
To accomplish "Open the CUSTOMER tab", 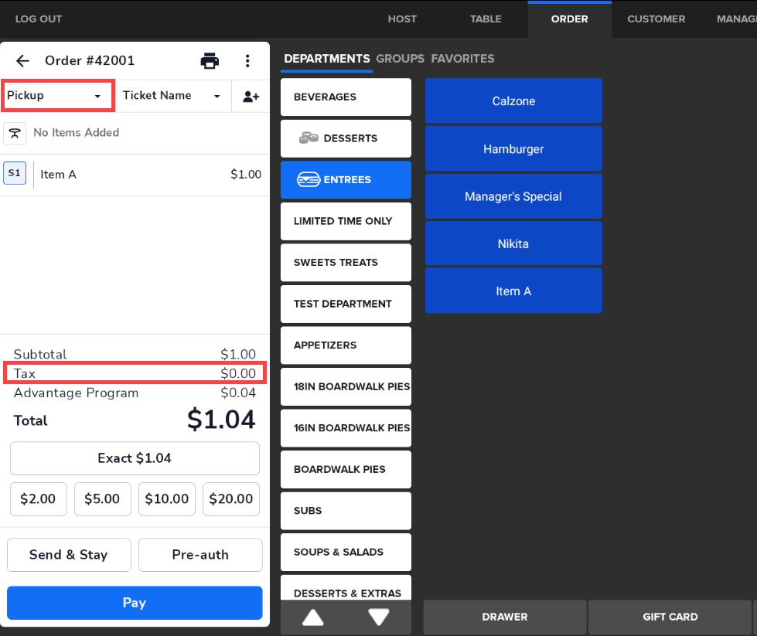I will (x=656, y=19).
